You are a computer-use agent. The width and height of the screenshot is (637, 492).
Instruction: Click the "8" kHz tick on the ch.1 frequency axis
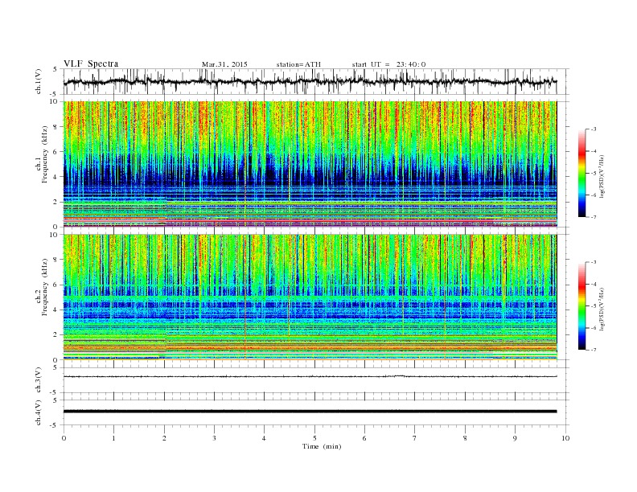tap(56, 127)
